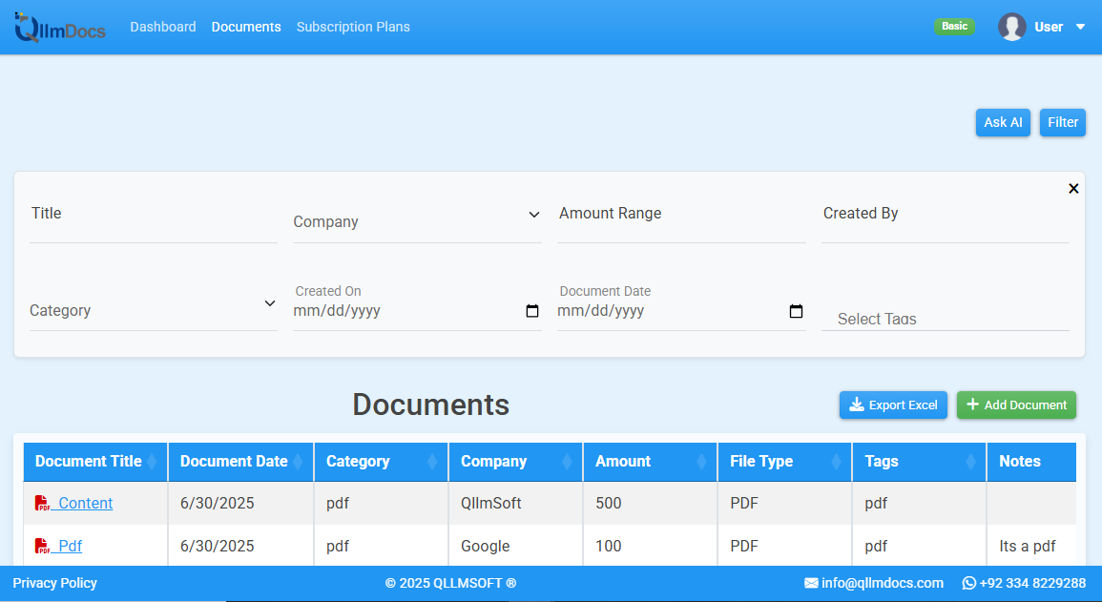Image resolution: width=1102 pixels, height=602 pixels.
Task: Close the filter panel with the X
Action: [x=1073, y=188]
